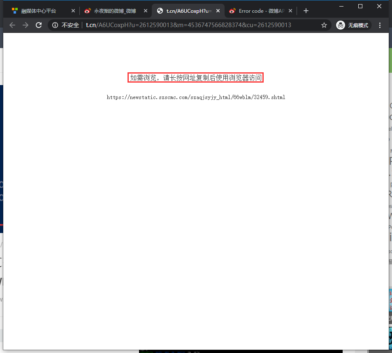This screenshot has height=353, width=392.
Task: Open Chrome's three-dot menu
Action: click(380, 25)
